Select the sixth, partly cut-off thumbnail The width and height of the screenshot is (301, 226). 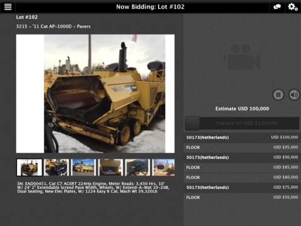point(164,168)
